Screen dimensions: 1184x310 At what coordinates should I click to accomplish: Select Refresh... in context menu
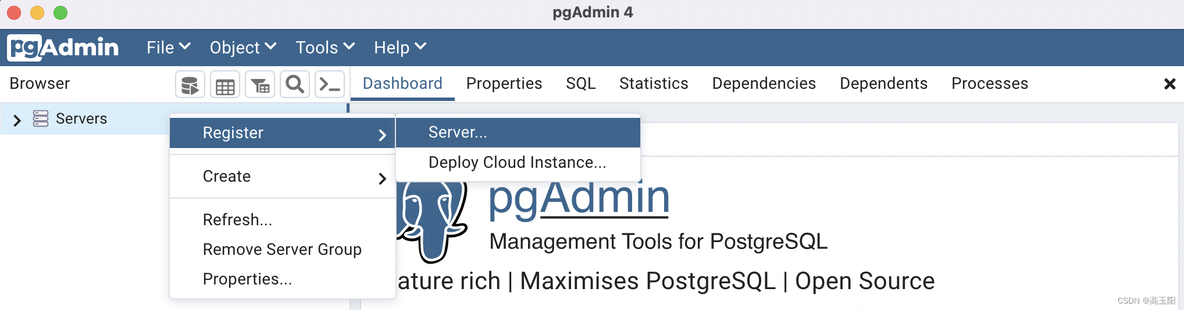pyautogui.click(x=283, y=220)
